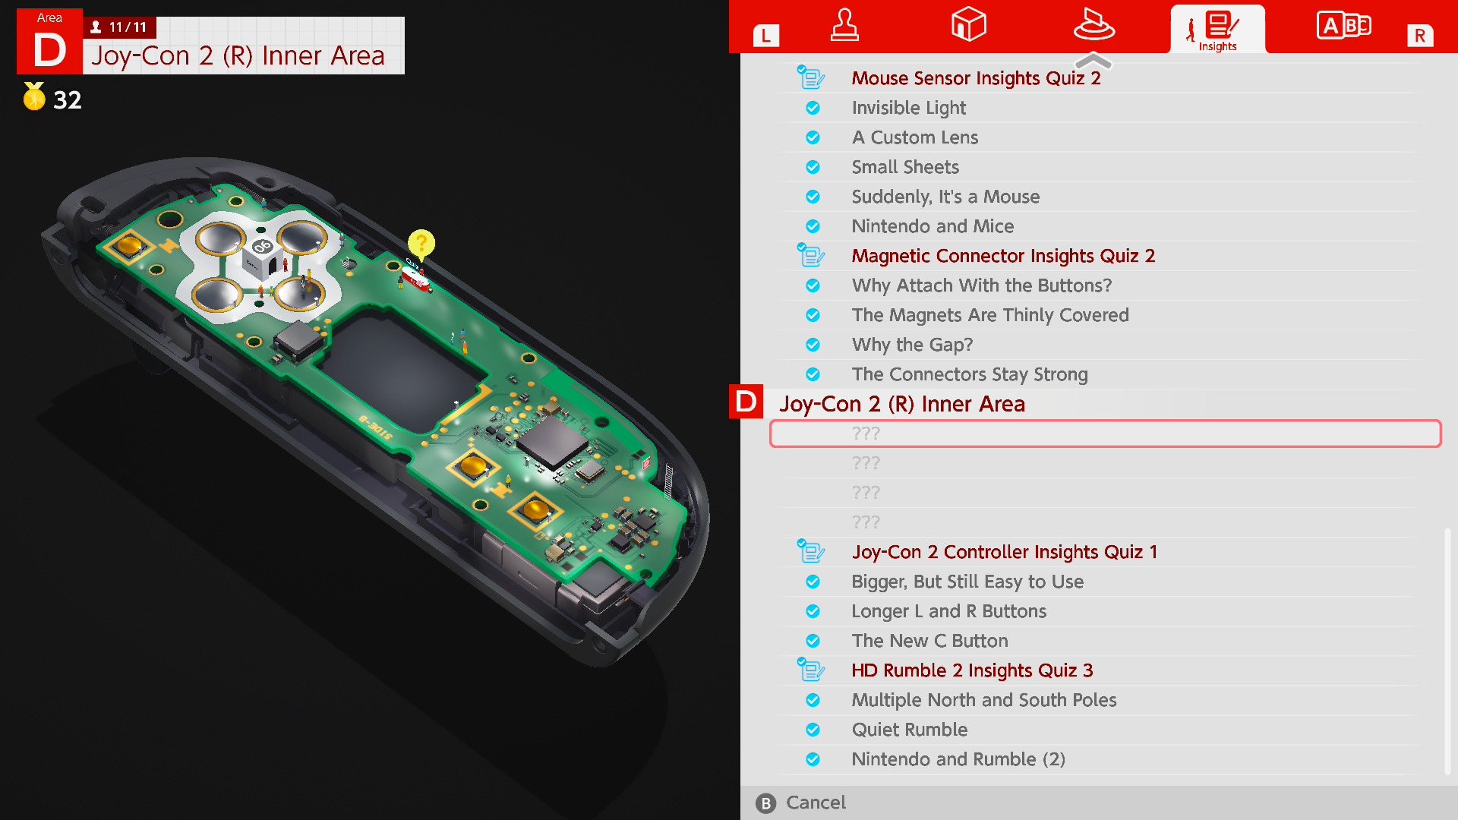Click checkmark next to Multiple North and South Poles
1458x820 pixels.
(813, 700)
